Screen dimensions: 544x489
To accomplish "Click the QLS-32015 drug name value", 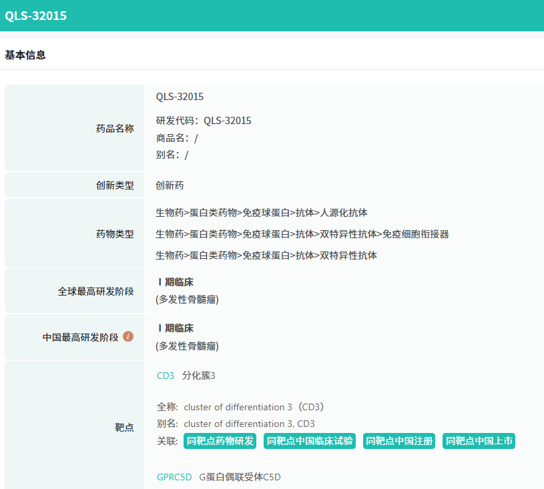I will point(180,97).
